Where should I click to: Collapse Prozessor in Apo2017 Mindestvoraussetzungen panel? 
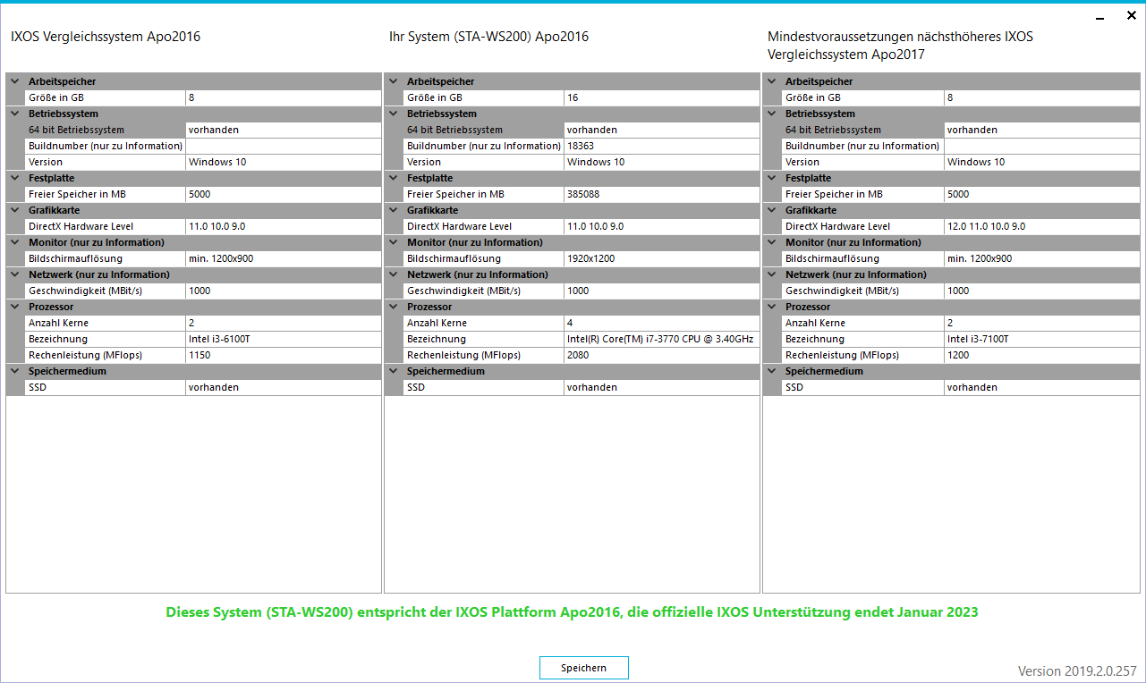[x=771, y=307]
